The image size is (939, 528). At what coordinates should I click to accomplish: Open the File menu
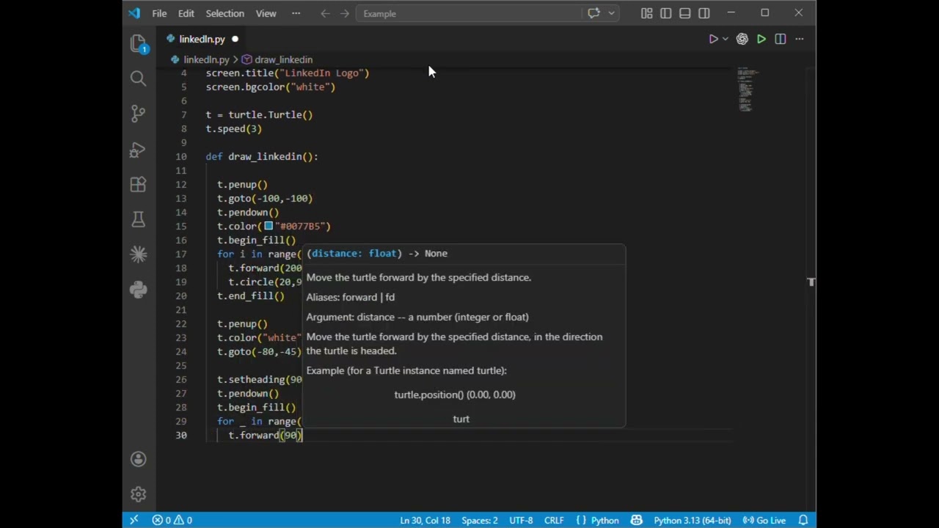click(159, 13)
